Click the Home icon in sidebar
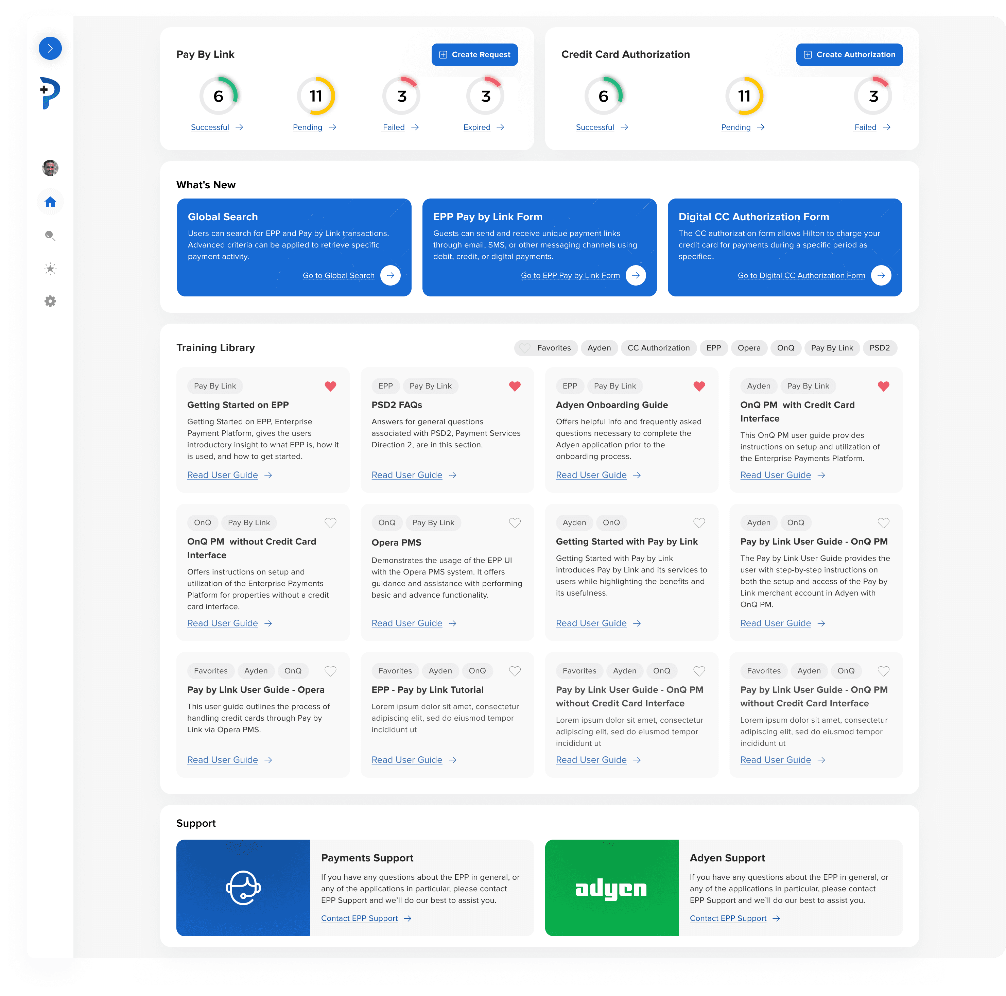The height and width of the screenshot is (996, 1006). point(50,202)
